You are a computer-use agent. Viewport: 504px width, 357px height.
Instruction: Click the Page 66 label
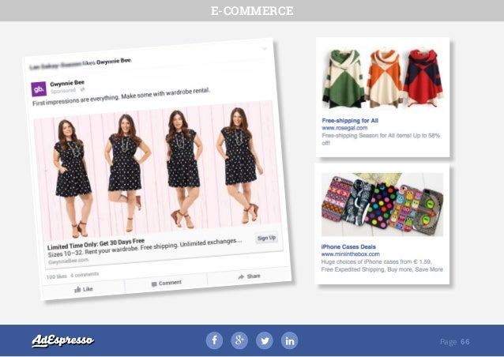click(x=454, y=341)
